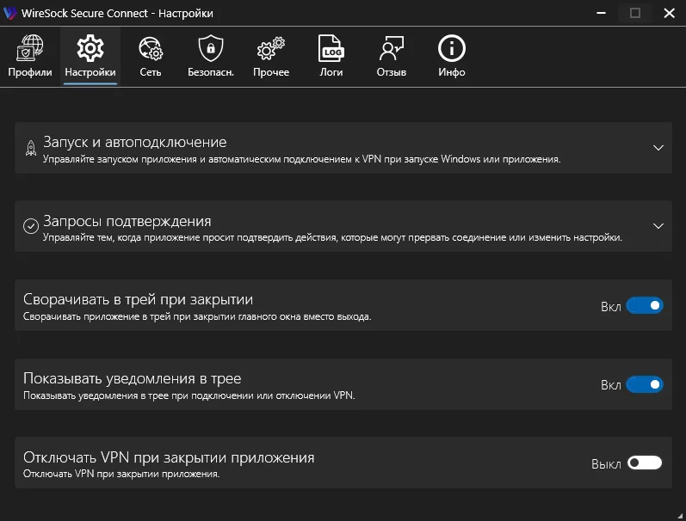Viewport: 686px width, 521px height.
Task: Click the WireSock logo in title bar
Action: click(x=9, y=13)
